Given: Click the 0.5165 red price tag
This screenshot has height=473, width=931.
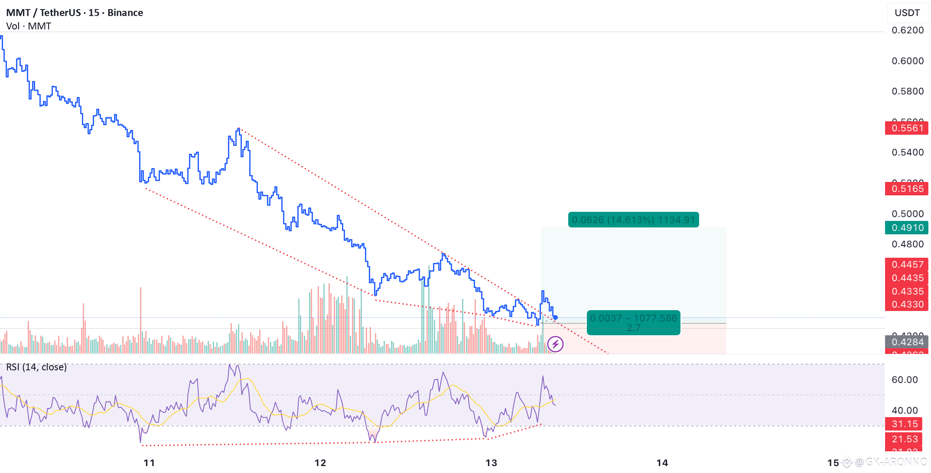Looking at the screenshot, I should click(x=907, y=189).
